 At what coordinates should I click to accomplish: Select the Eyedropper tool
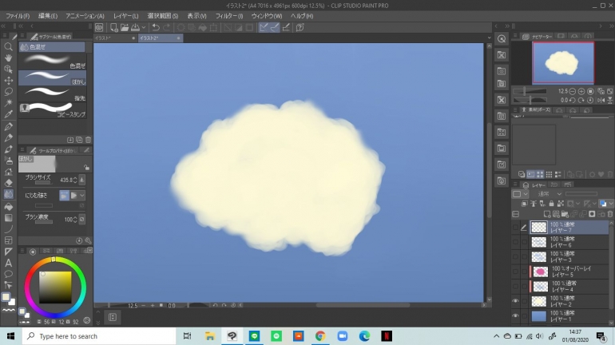click(x=8, y=114)
